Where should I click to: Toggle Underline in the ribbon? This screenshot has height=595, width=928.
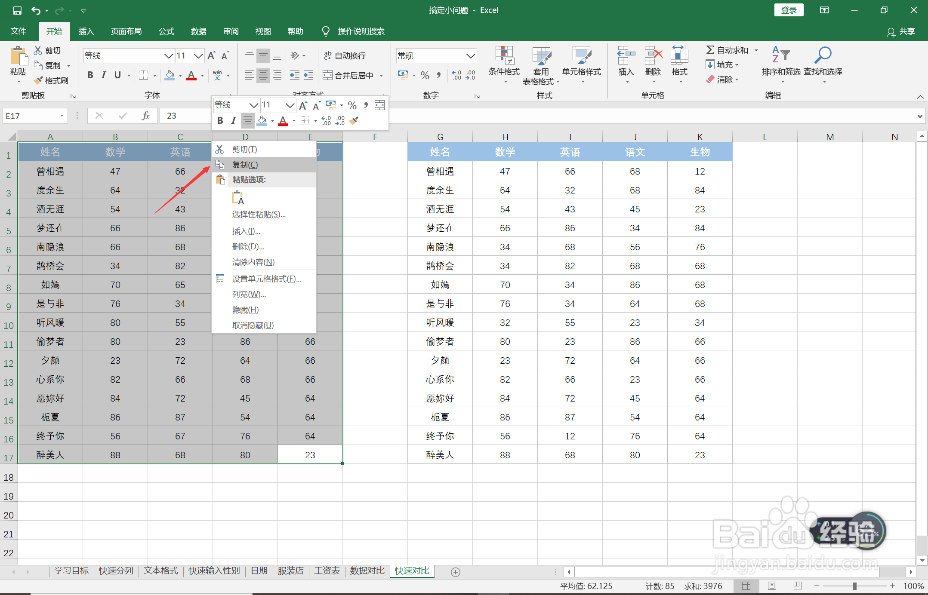coord(117,75)
